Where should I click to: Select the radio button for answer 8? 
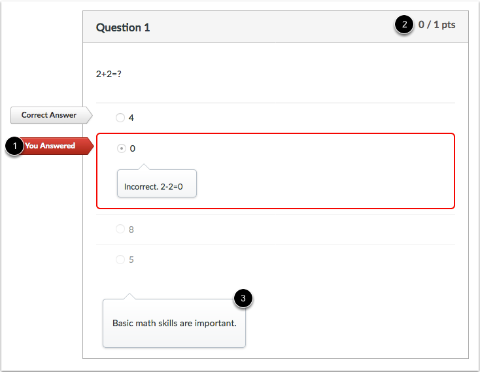coord(120,229)
